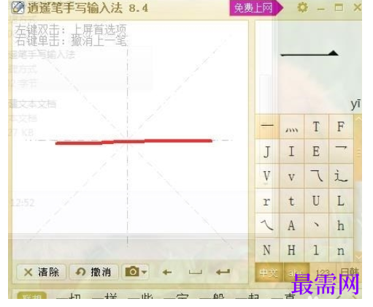
Task: Choose the 一切 phrase suggestion
Action: [x=69, y=296]
